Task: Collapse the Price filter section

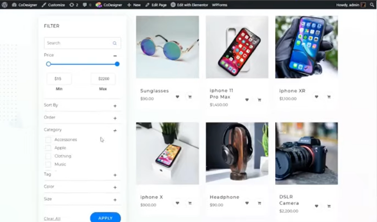Action: (x=115, y=55)
